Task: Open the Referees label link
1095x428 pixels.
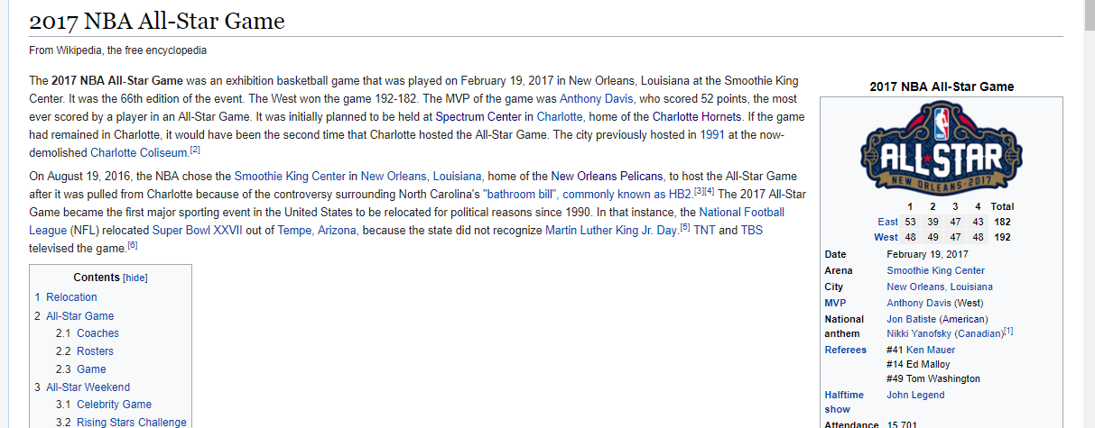Action: pyautogui.click(x=845, y=350)
